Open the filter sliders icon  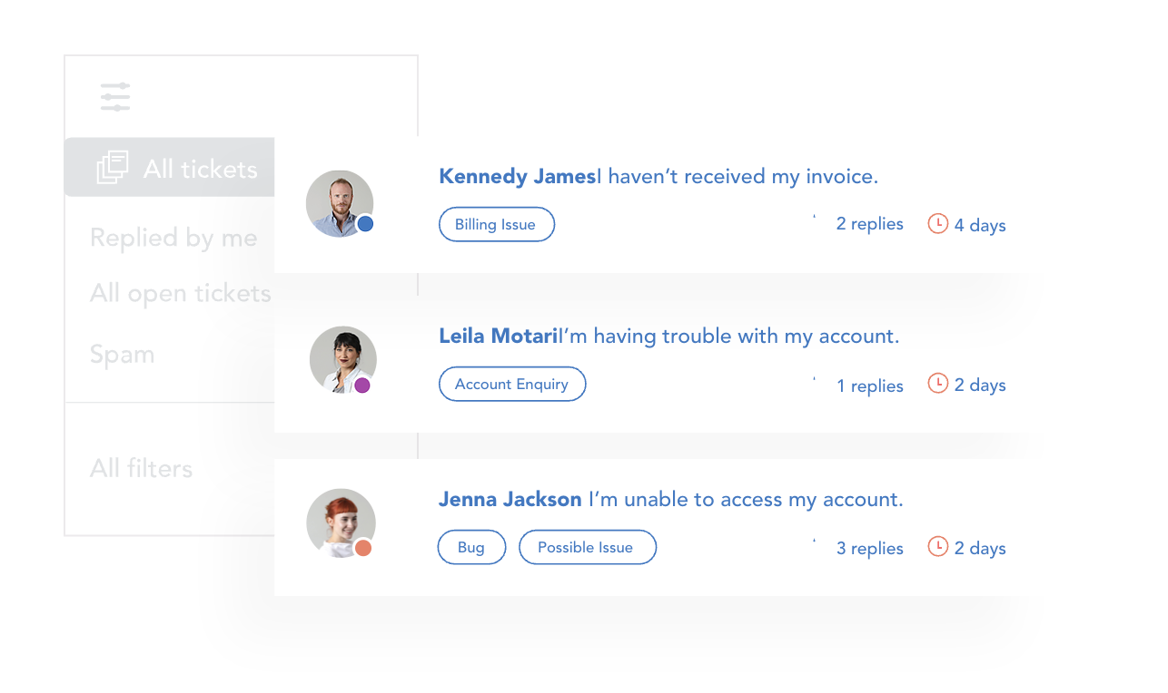tap(115, 97)
